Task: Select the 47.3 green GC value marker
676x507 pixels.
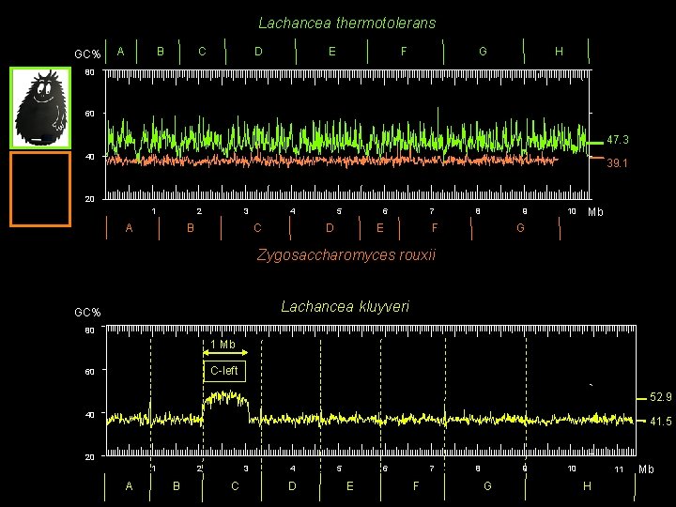Action: tap(618, 140)
